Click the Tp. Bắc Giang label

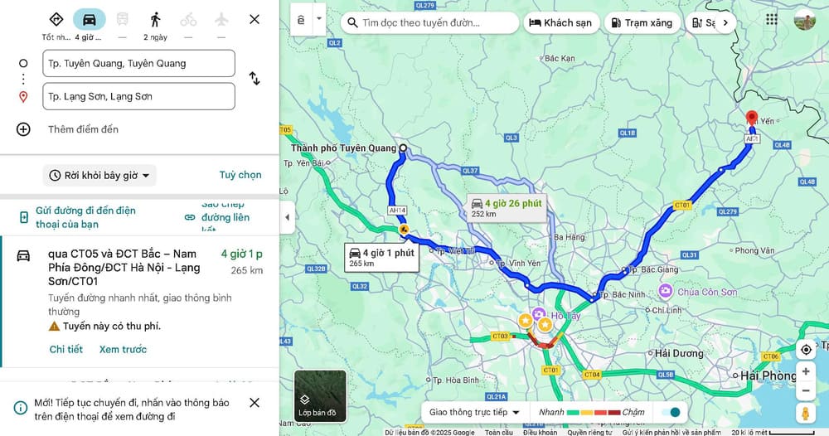653,269
